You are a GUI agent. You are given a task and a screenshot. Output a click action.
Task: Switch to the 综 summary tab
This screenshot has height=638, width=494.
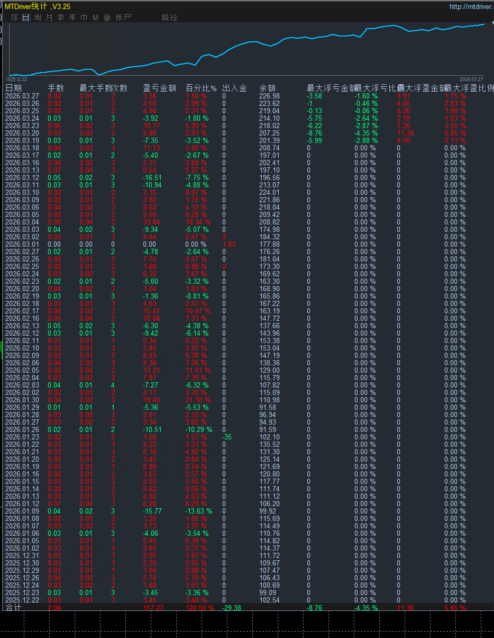(14, 17)
